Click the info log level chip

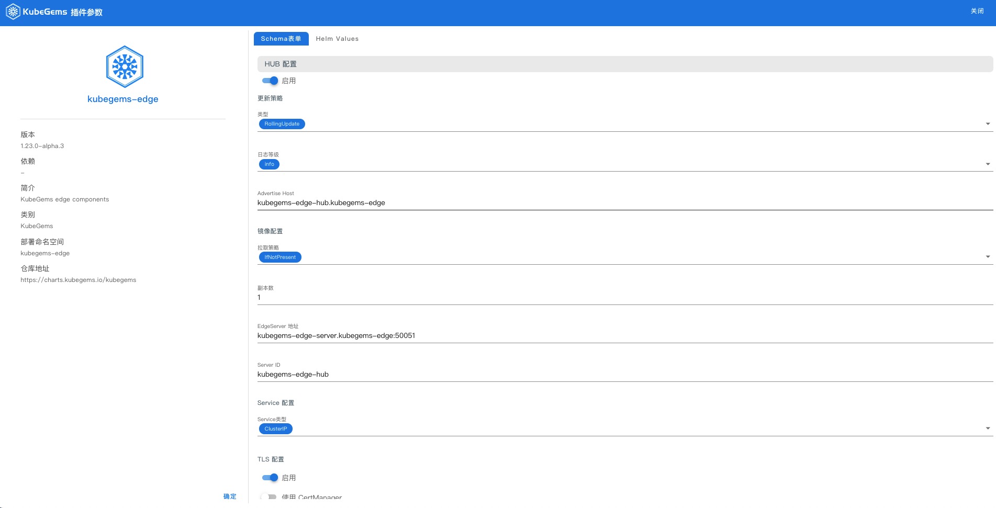[x=269, y=164]
